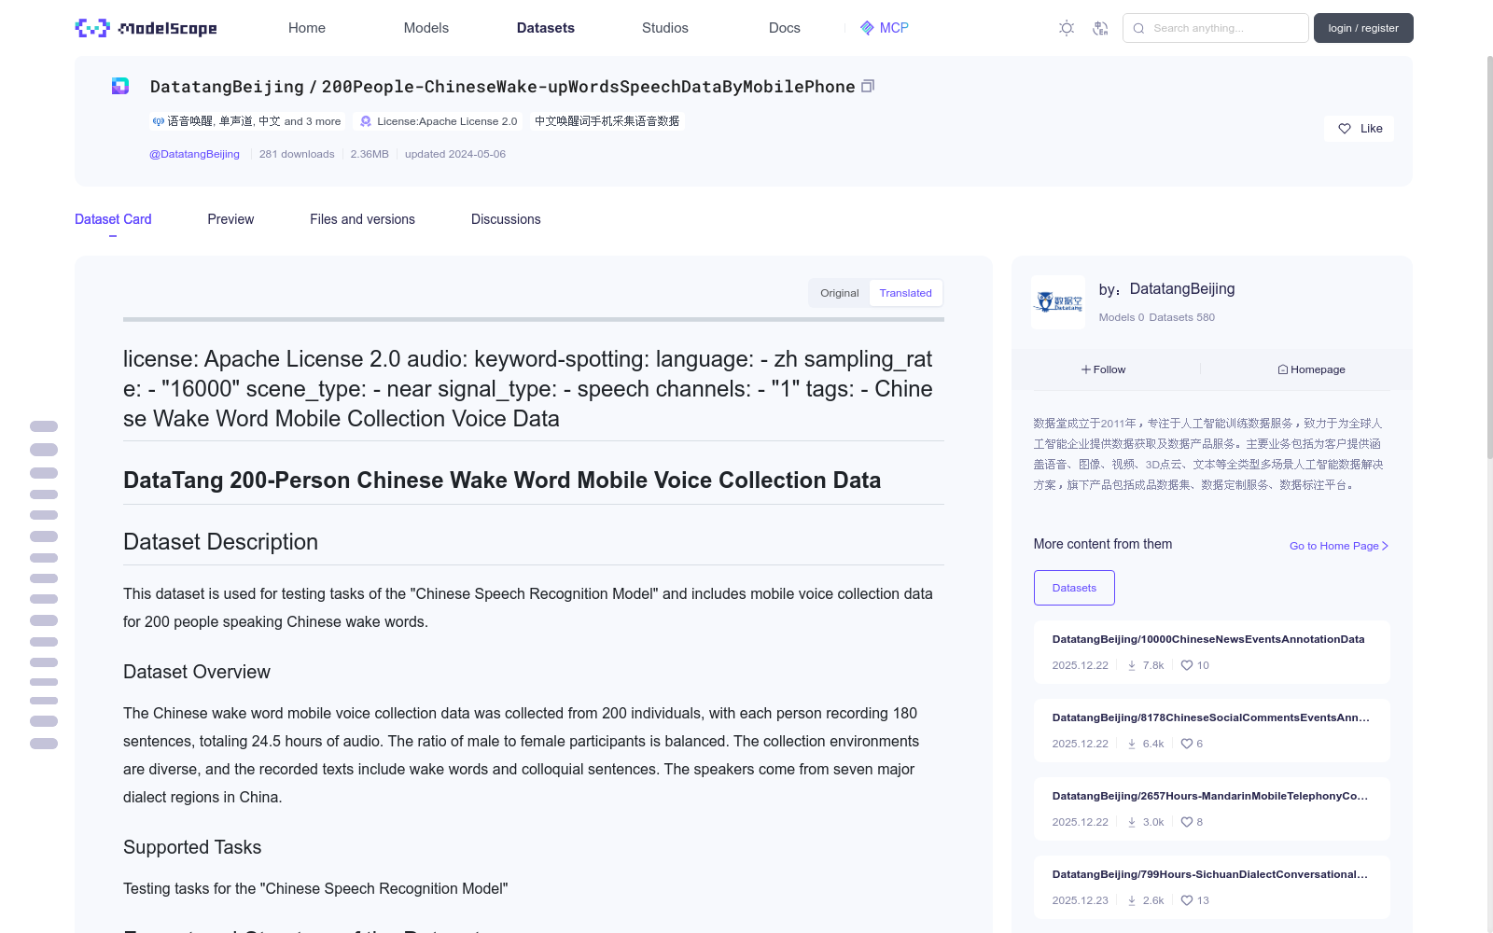Open the Models menu item
This screenshot has height=933, width=1493.
426,28
